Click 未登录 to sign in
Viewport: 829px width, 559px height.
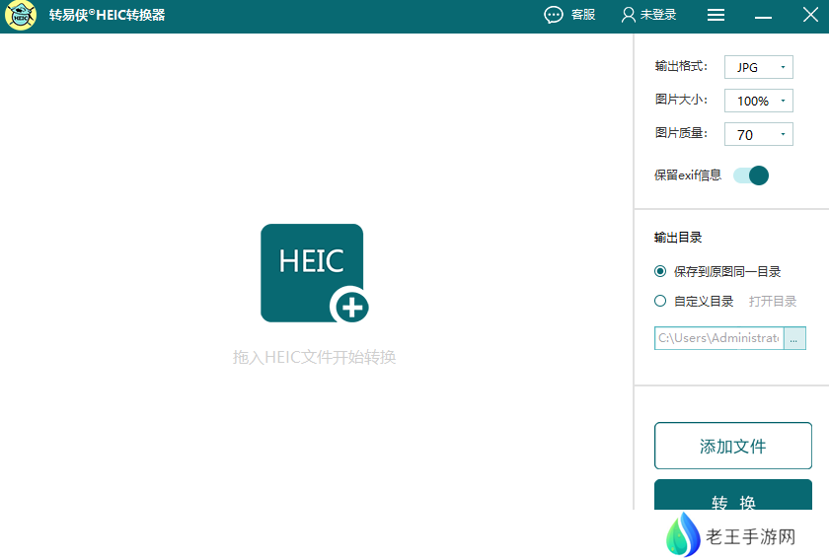[x=658, y=15]
